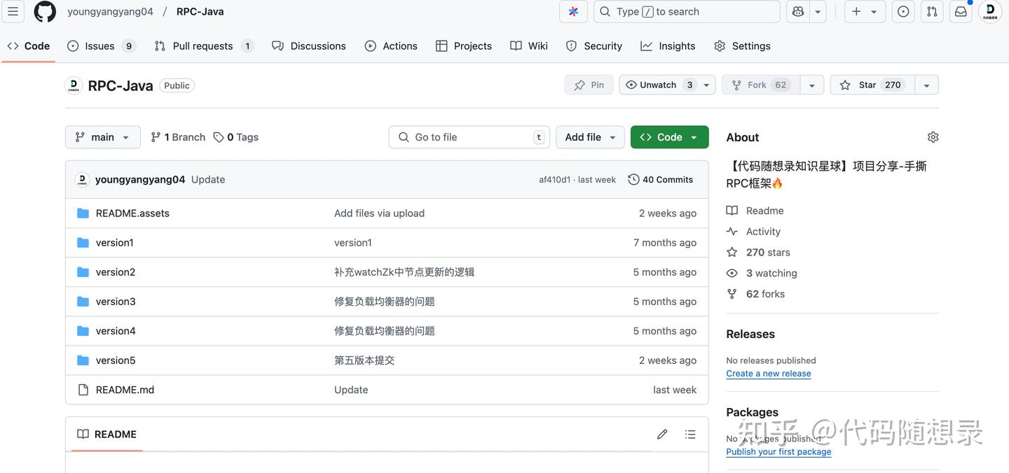Edit the README with the pencil icon

click(x=662, y=434)
